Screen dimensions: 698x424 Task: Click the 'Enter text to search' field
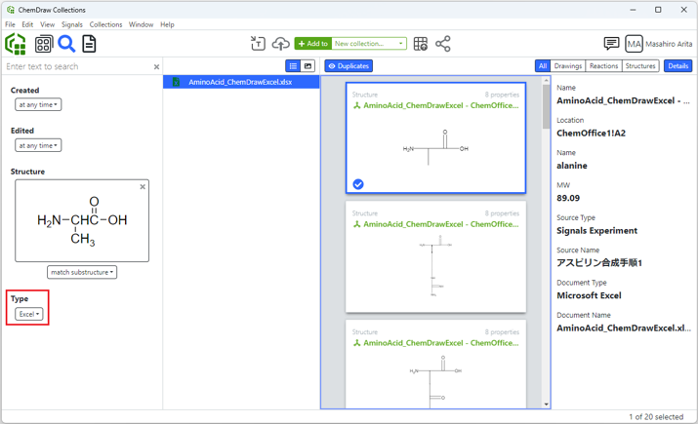pyautogui.click(x=76, y=67)
